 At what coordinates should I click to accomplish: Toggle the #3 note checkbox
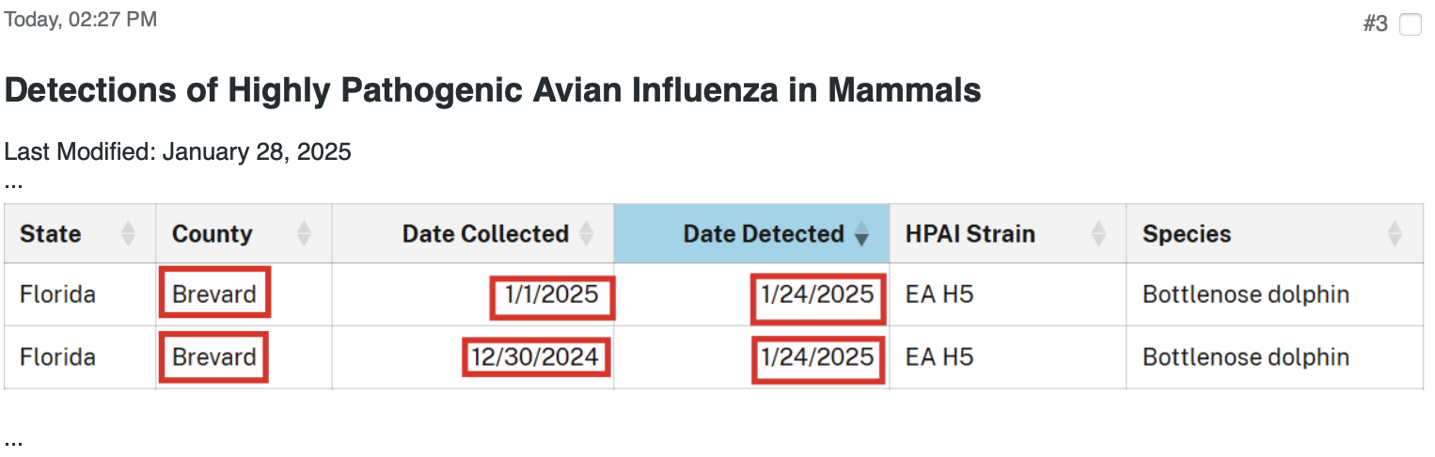click(1410, 24)
